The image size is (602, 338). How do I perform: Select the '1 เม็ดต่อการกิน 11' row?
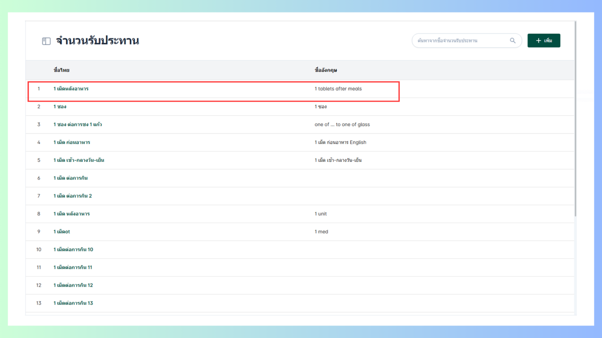(73, 267)
